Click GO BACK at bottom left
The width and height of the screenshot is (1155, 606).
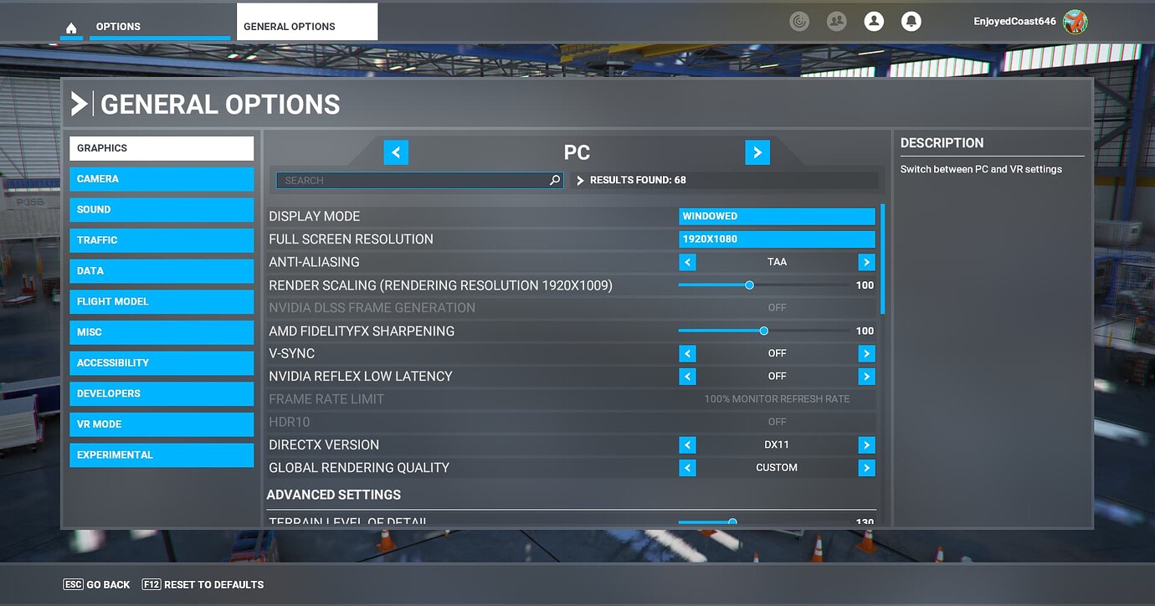click(95, 584)
